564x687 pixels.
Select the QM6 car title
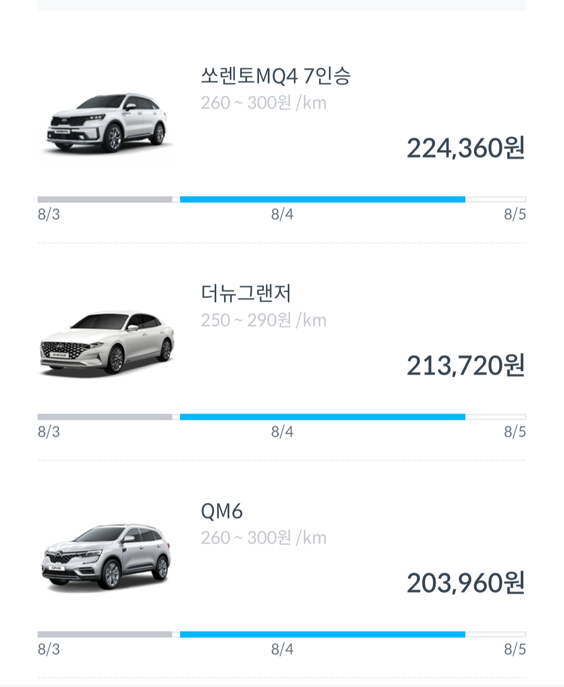222,511
